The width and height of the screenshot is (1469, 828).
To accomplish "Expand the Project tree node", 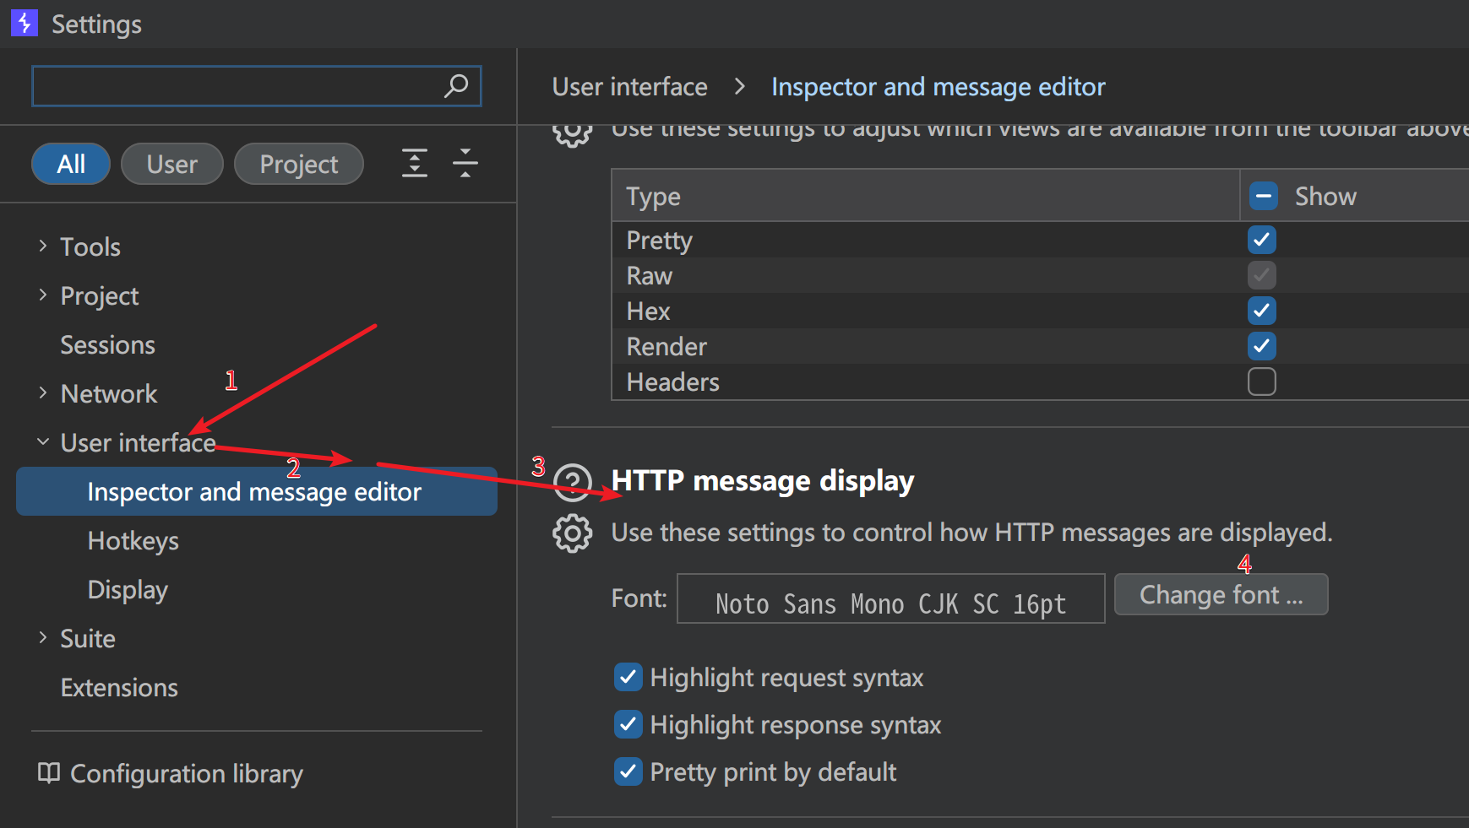I will point(42,295).
